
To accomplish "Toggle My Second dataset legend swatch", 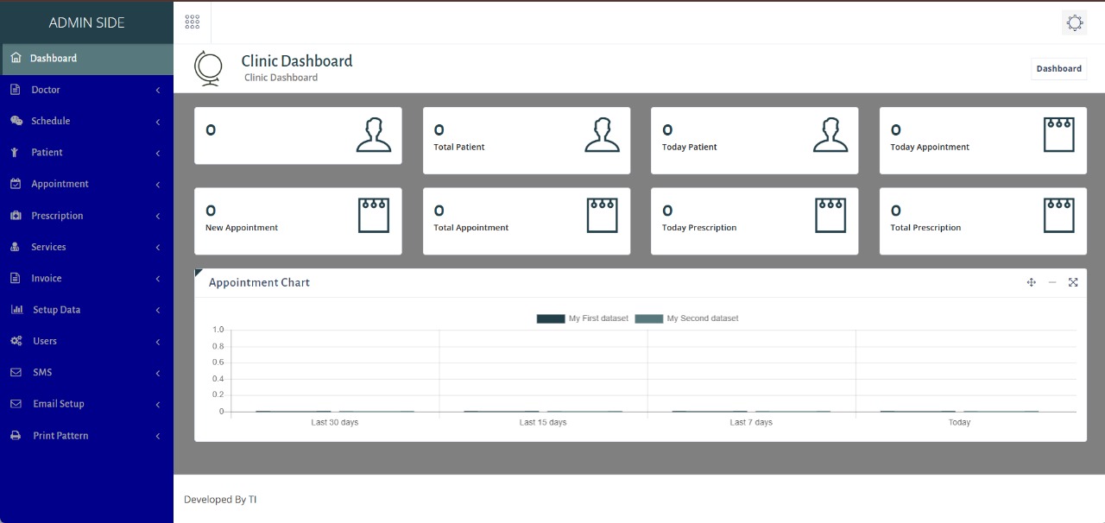I will pos(649,318).
